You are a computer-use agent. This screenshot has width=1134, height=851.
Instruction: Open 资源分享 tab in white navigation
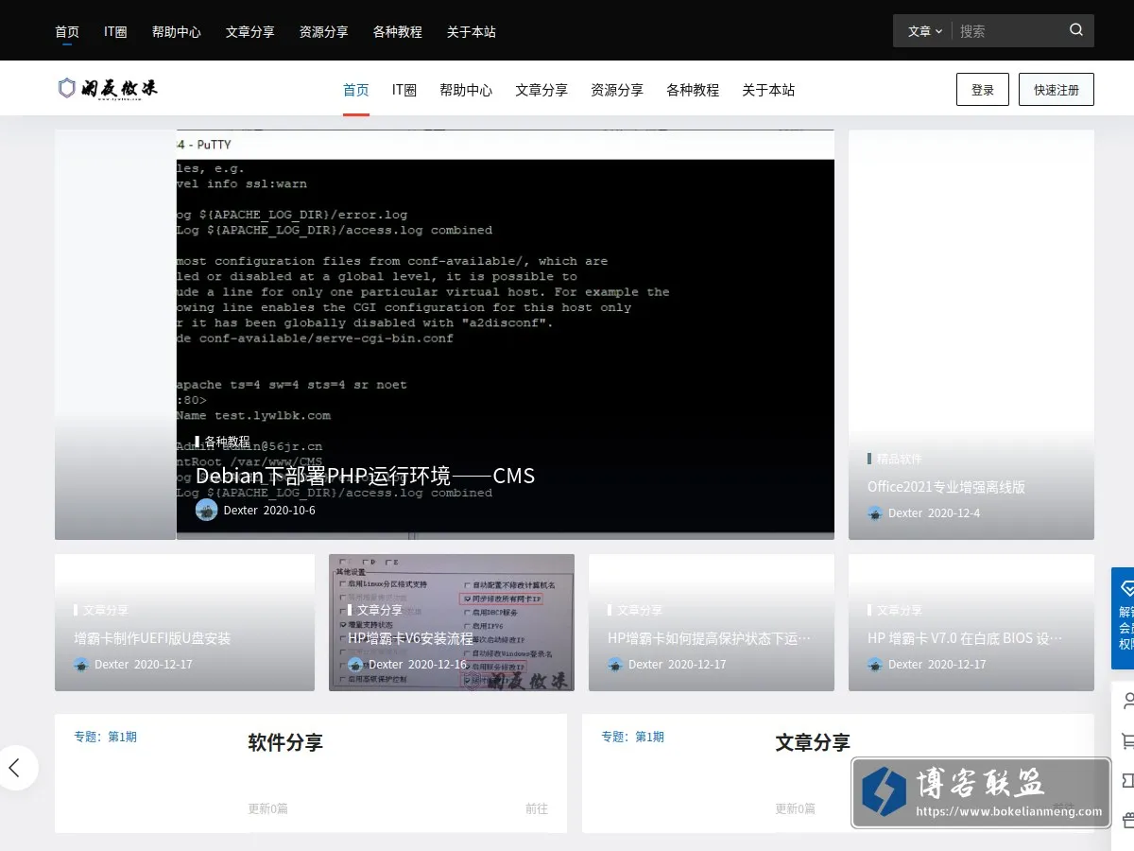(x=617, y=90)
